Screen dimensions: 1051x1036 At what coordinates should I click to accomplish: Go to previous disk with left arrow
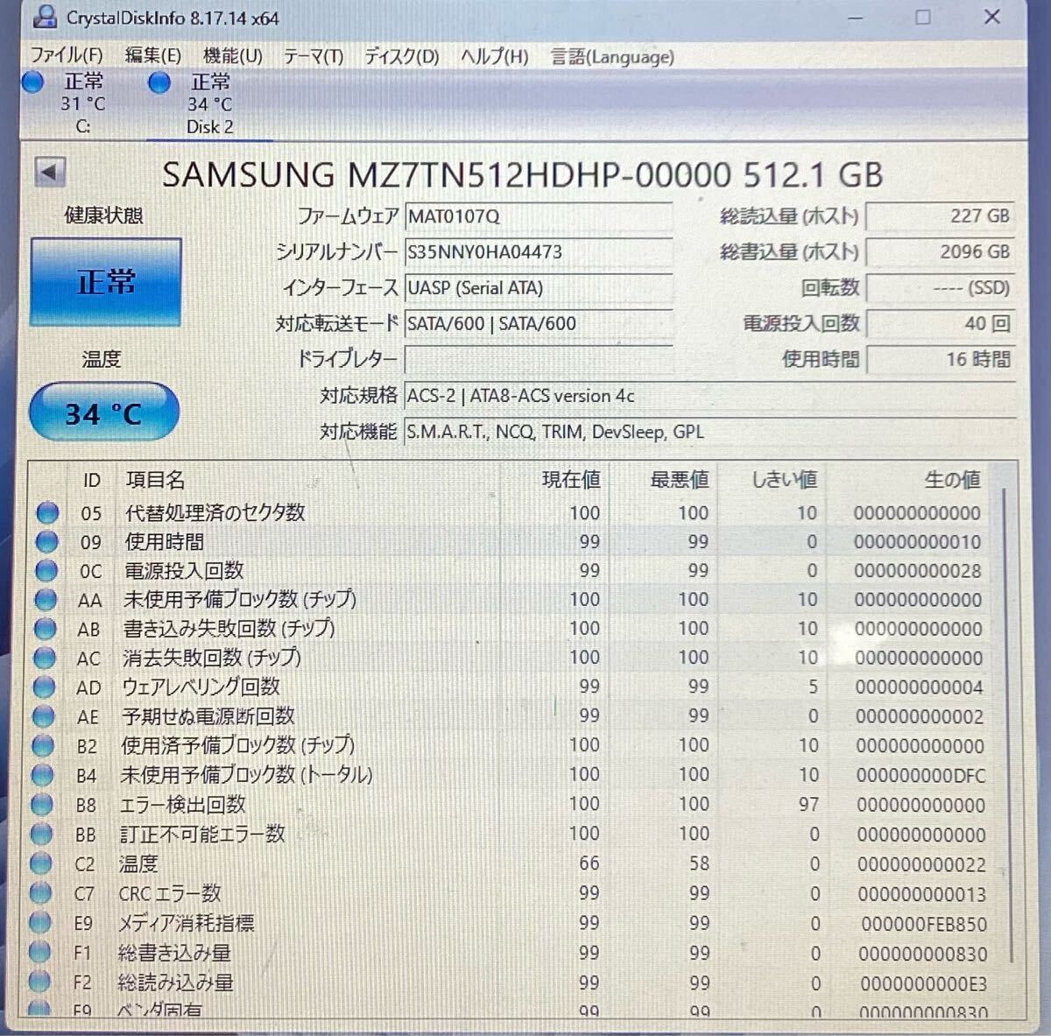(x=50, y=172)
